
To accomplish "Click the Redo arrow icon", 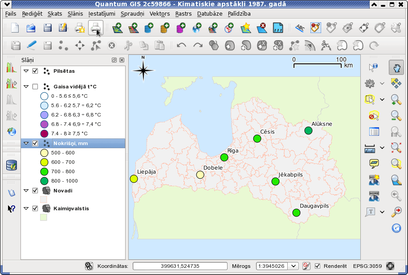I will (198, 46).
